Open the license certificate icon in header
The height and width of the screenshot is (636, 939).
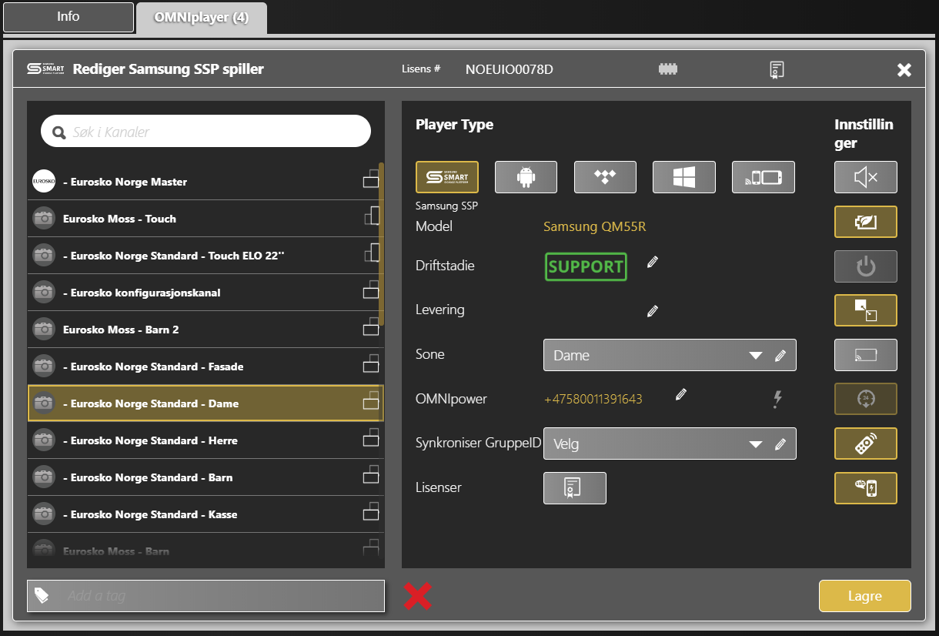click(x=777, y=69)
